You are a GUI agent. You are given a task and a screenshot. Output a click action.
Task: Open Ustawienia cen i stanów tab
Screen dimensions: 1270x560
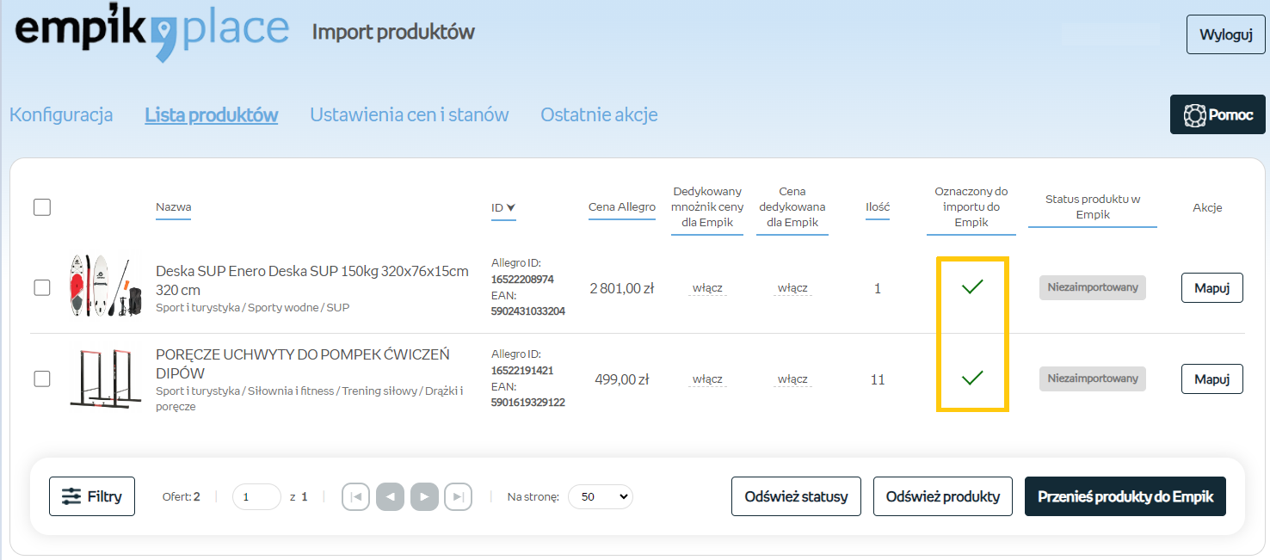click(x=409, y=114)
